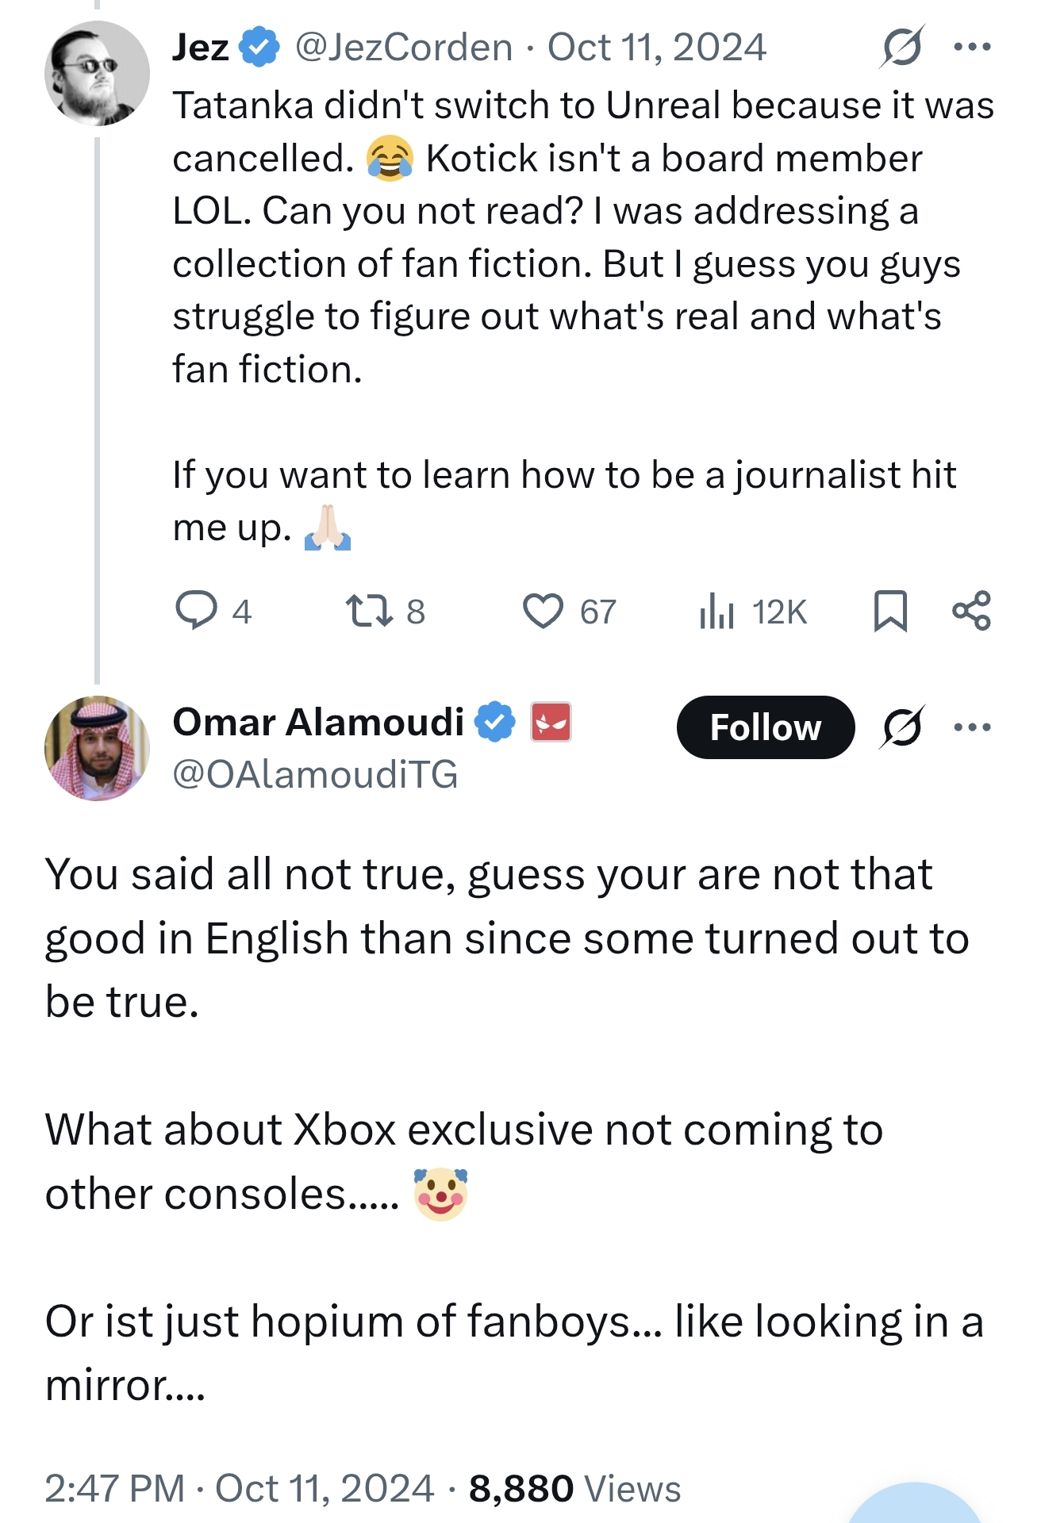The height and width of the screenshot is (1523, 1041).
Task: Bookmark Jez's tweet
Action: click(890, 611)
